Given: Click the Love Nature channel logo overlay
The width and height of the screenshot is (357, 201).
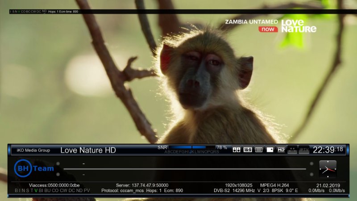Looking at the screenshot, I should [x=299, y=26].
